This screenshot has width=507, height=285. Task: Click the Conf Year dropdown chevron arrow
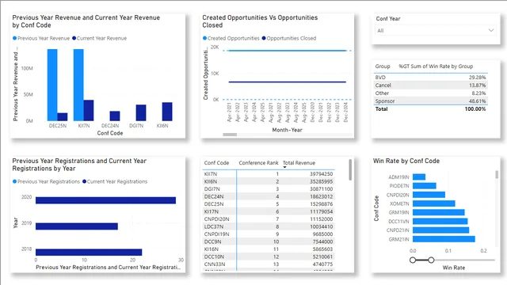pos(491,30)
